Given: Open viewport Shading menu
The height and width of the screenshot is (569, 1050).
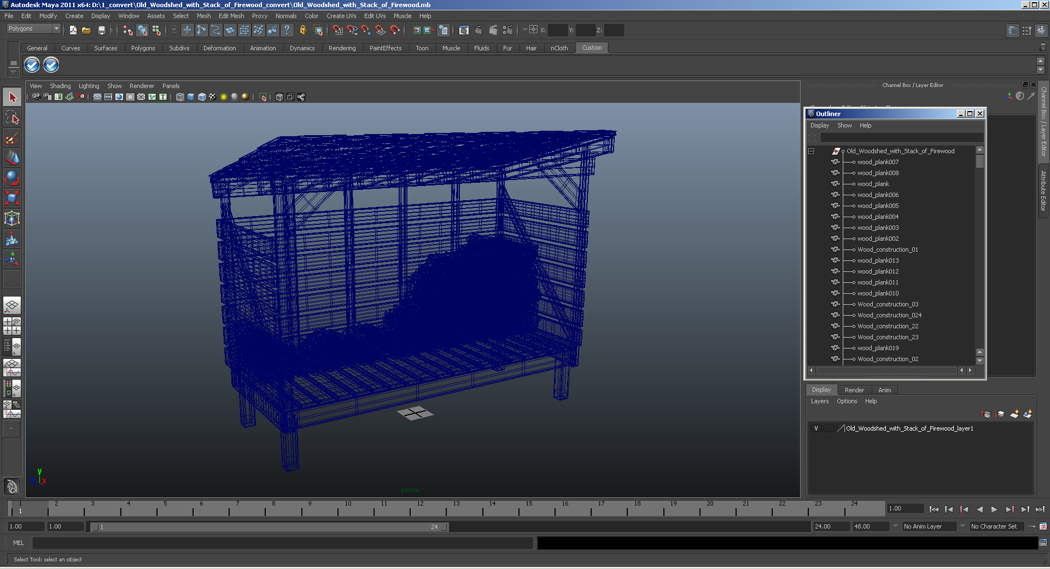Looking at the screenshot, I should 60,86.
